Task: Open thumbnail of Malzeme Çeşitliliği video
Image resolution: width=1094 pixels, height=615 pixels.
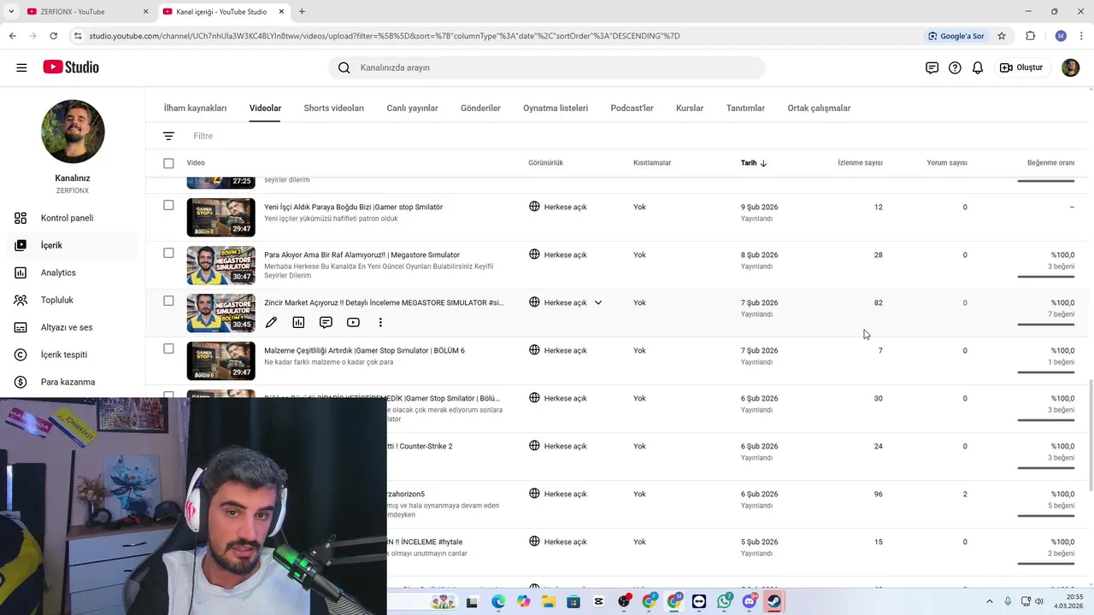Action: (221, 360)
